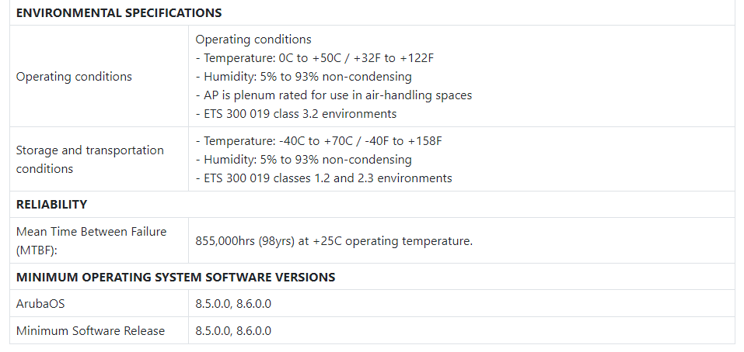The image size is (744, 352).
Task: Select Storage and transportation conditions label
Action: coord(90,160)
